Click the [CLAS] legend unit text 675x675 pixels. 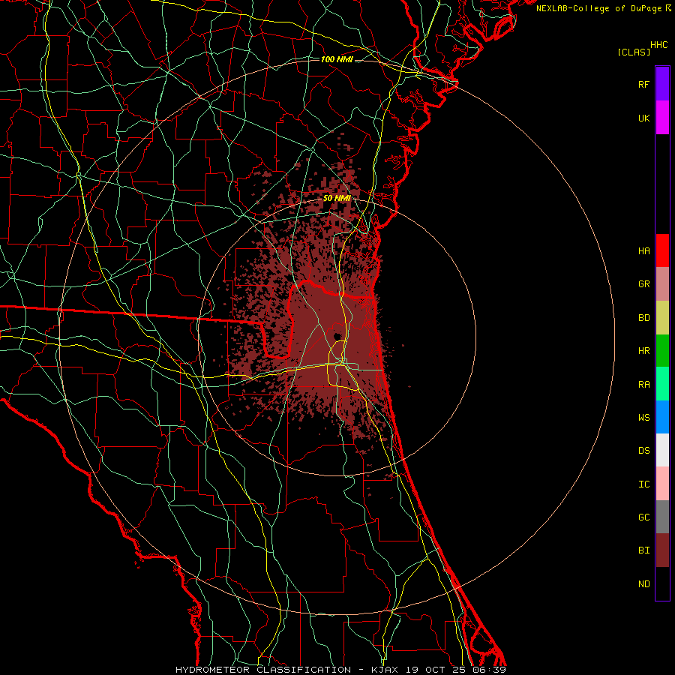pos(634,52)
